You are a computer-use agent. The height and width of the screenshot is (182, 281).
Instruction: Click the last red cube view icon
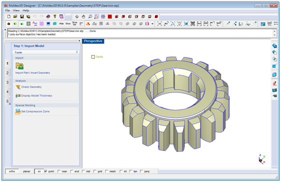156,16
